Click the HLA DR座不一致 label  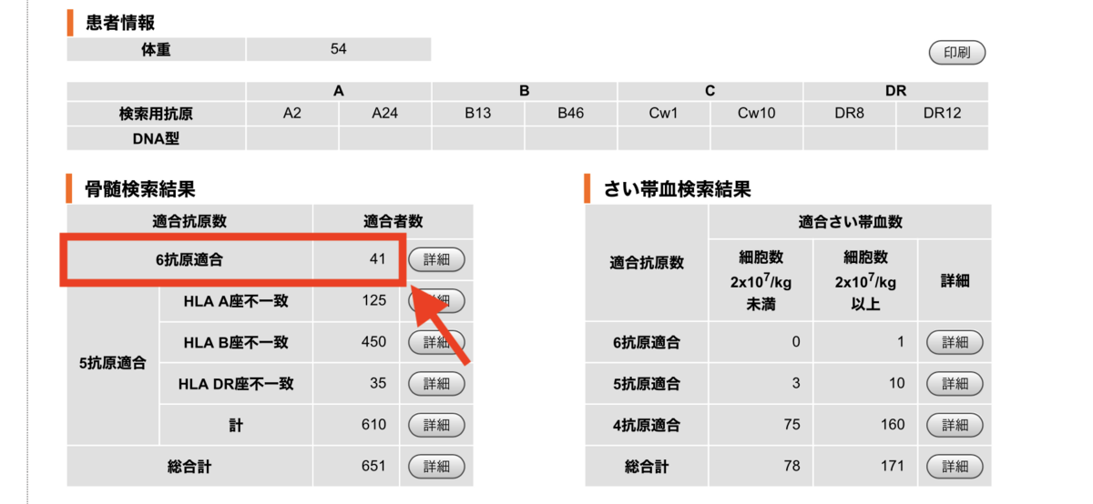tap(236, 384)
